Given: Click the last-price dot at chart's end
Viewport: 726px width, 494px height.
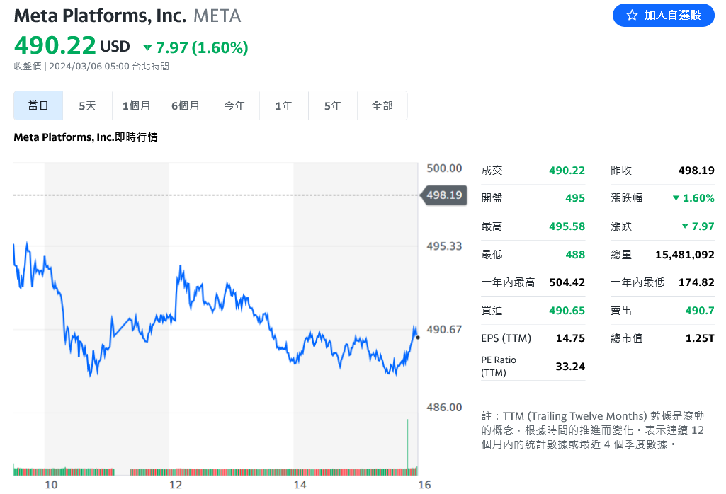Looking at the screenshot, I should pyautogui.click(x=418, y=338).
